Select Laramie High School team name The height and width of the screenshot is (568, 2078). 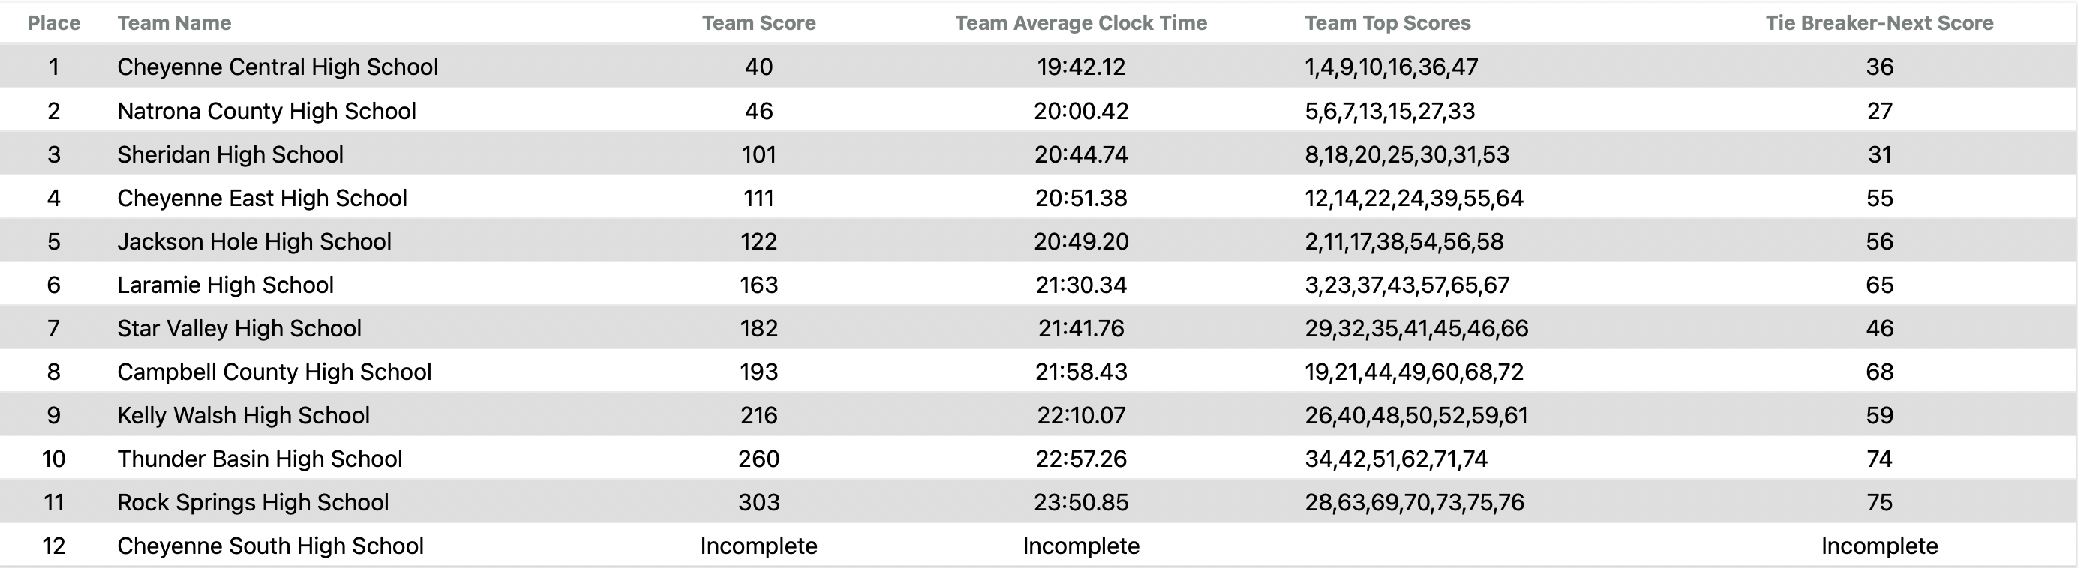click(x=225, y=285)
